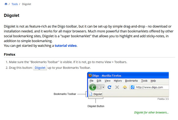Click the page icon beside Diigolet bookmark
Viewport: 178px width, 120px height.
click(91, 94)
